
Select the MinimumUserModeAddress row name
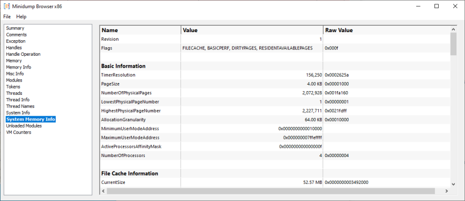coord(130,129)
